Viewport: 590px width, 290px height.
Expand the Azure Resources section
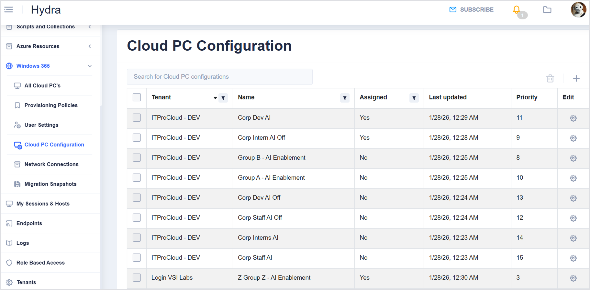[x=90, y=46]
